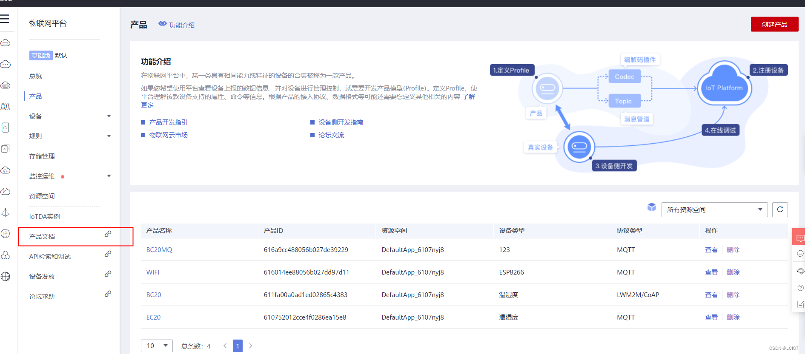
Task: Expand the 规则 menu arrow
Action: (109, 136)
